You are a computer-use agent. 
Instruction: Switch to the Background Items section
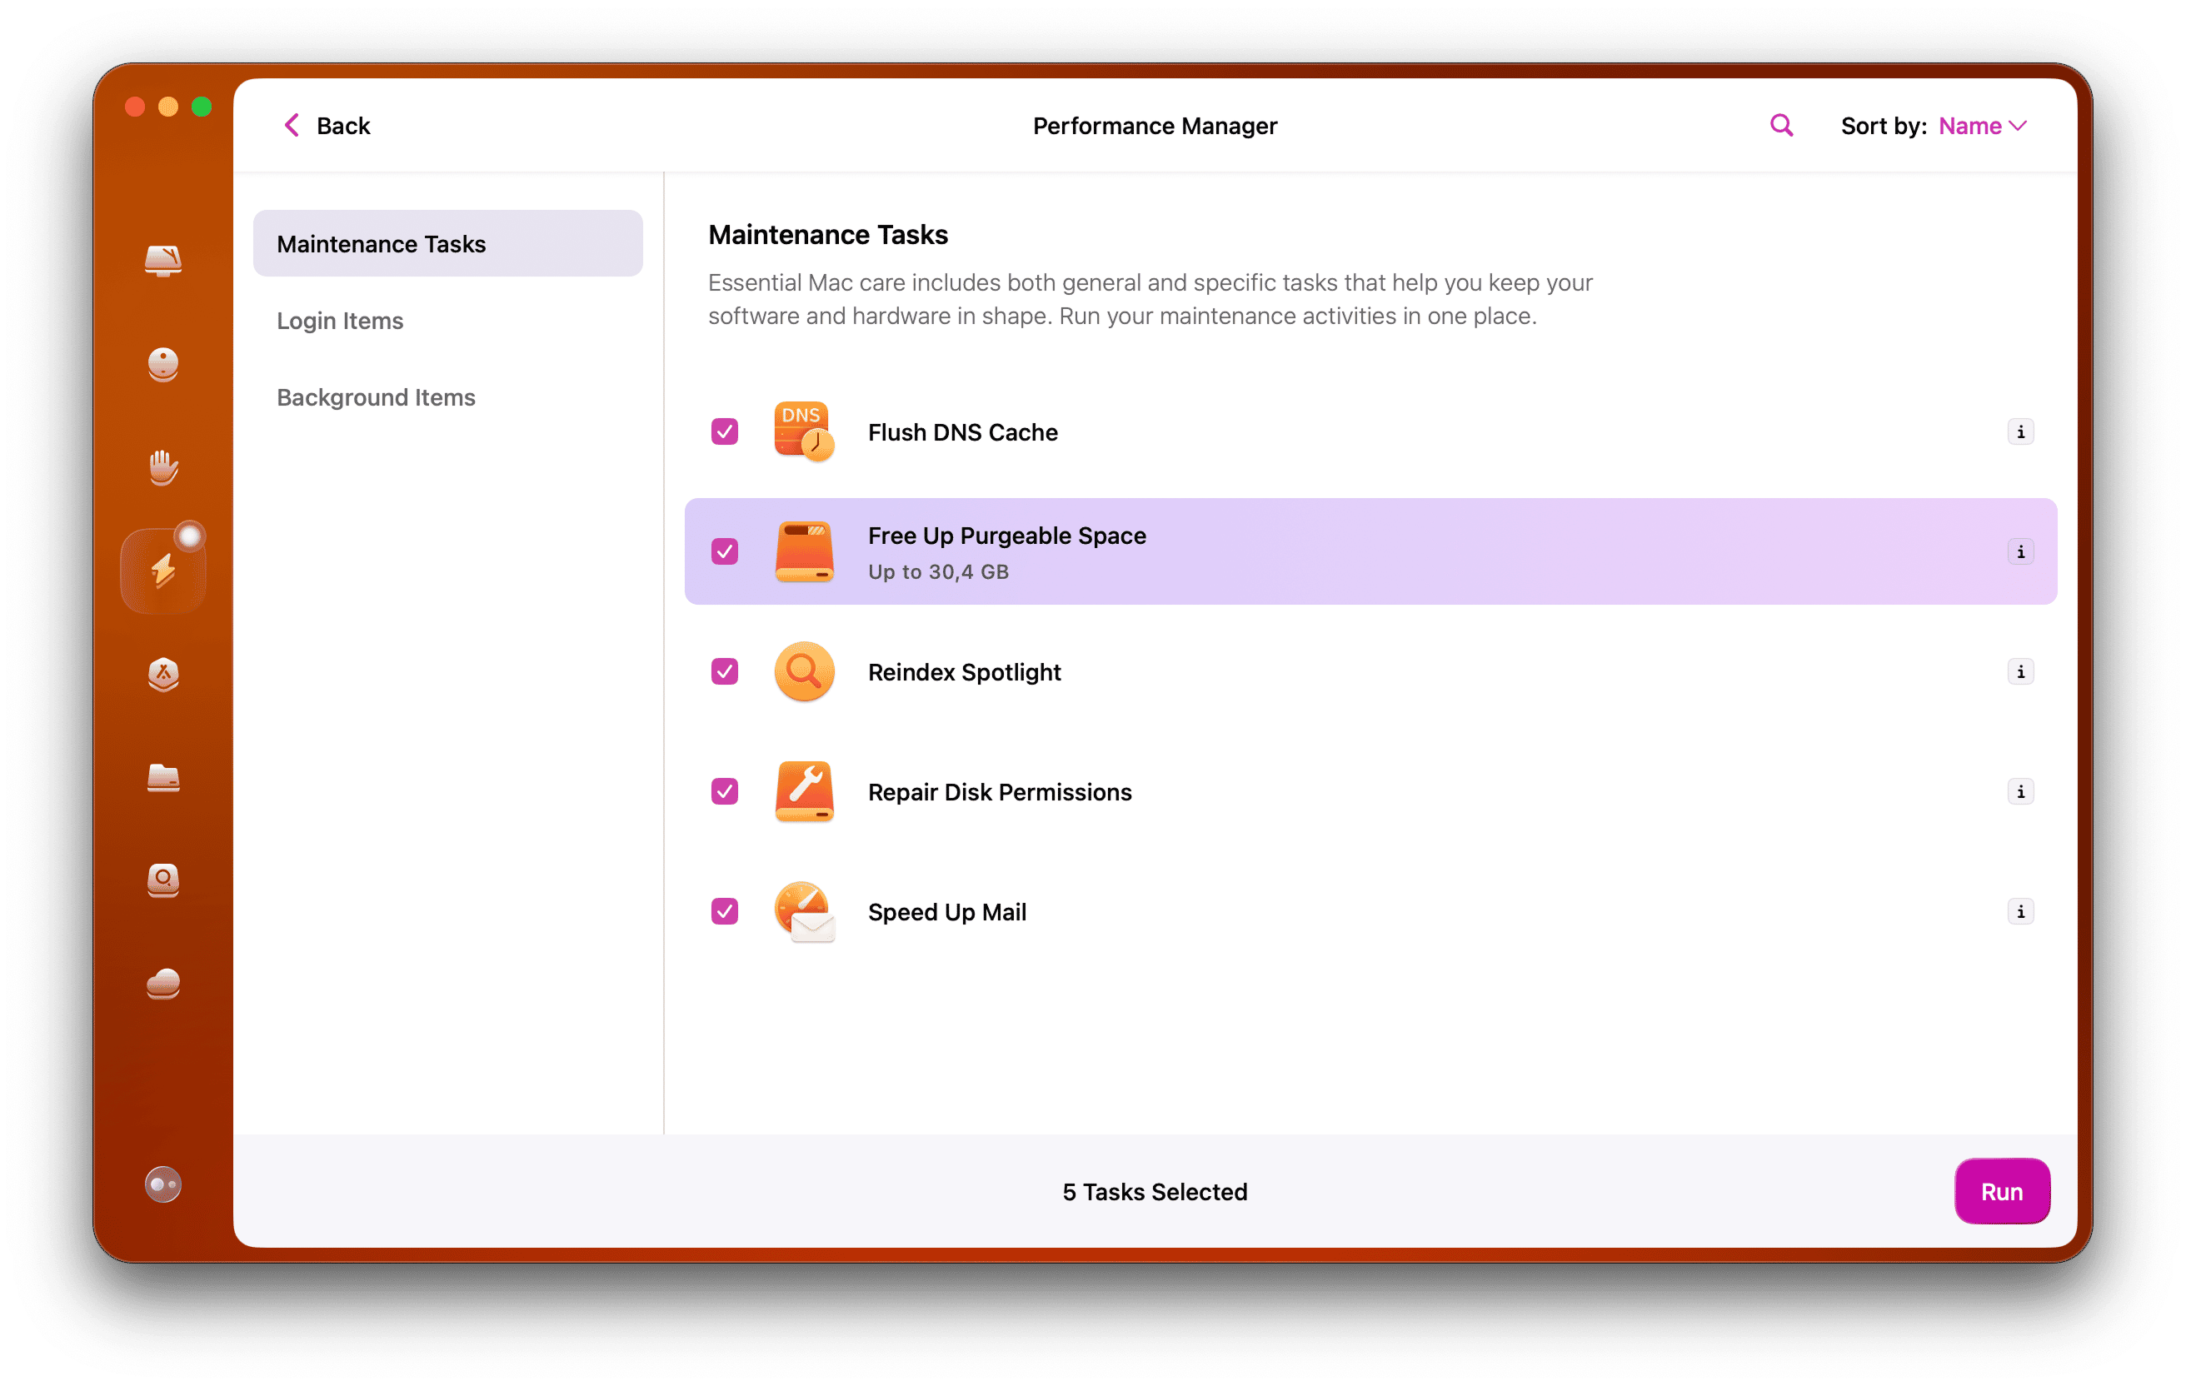376,396
